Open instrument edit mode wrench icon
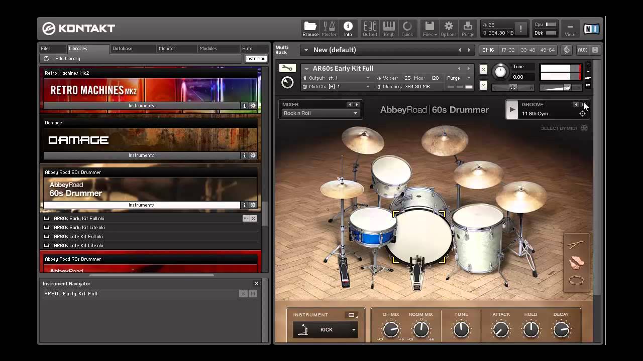Image resolution: width=643 pixels, height=361 pixels. pyautogui.click(x=287, y=68)
